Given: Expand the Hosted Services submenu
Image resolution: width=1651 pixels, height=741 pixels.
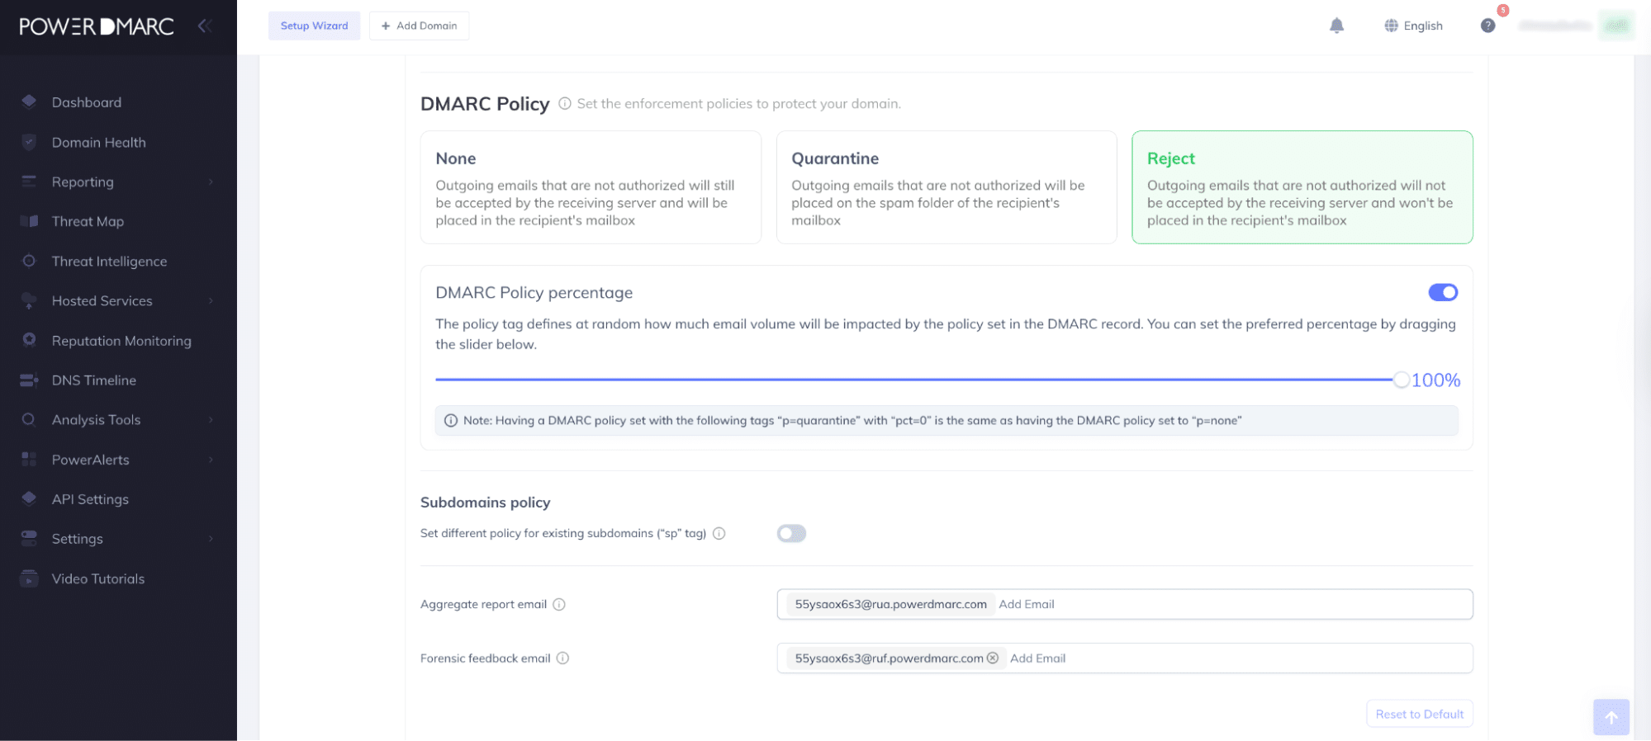Looking at the screenshot, I should click(x=102, y=301).
